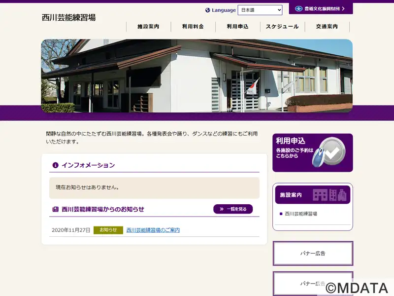Click the globe icon beside Language
The image size is (394, 296).
point(207,10)
